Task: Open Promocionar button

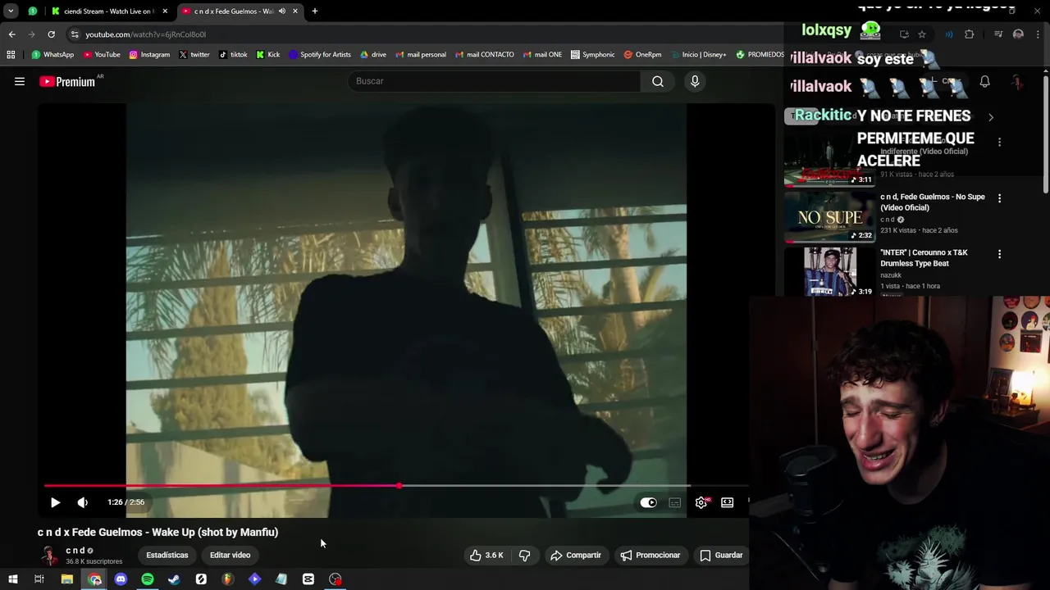Action: [x=651, y=555]
